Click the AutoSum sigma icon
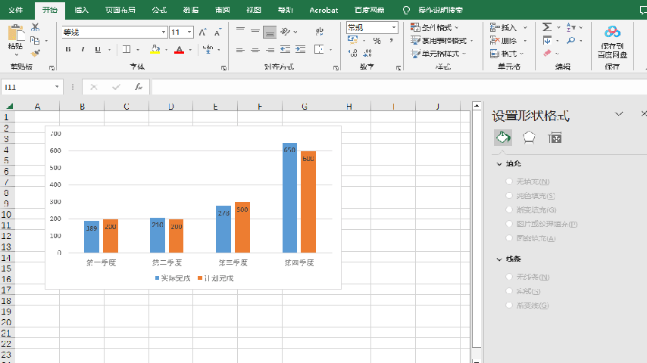 coord(547,27)
